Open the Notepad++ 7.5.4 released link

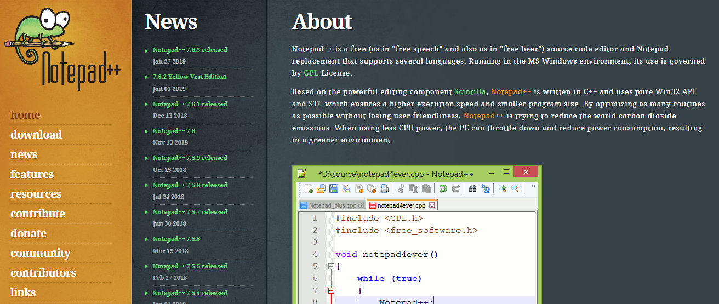coord(190,293)
